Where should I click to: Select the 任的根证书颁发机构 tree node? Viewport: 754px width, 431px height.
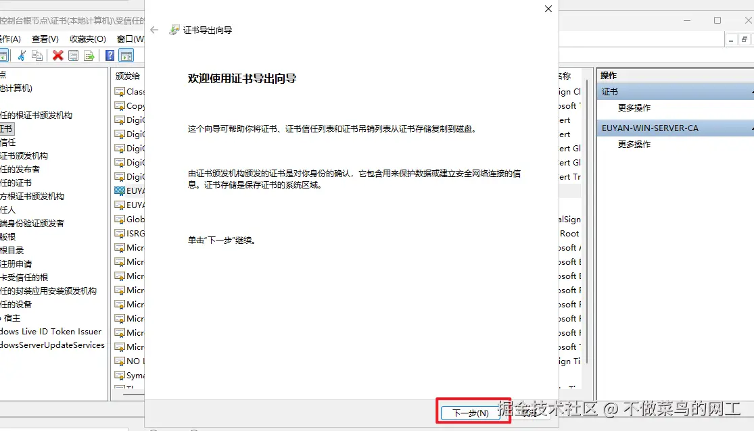tap(36, 116)
